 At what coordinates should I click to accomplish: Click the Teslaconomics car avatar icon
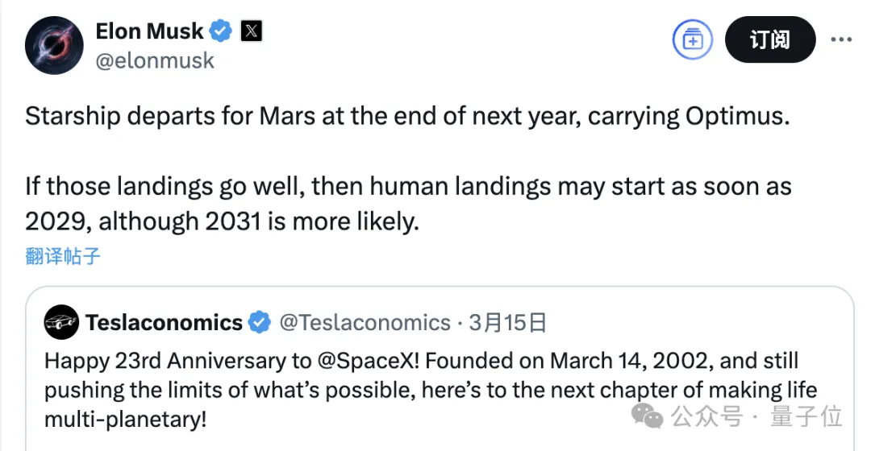(x=61, y=323)
